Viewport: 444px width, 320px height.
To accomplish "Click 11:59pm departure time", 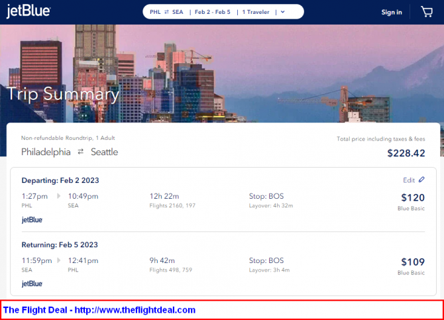I will coord(37,260).
